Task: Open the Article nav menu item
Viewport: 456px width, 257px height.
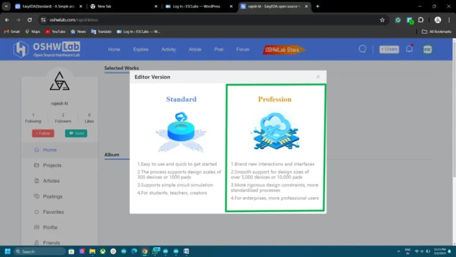Action: tap(195, 49)
